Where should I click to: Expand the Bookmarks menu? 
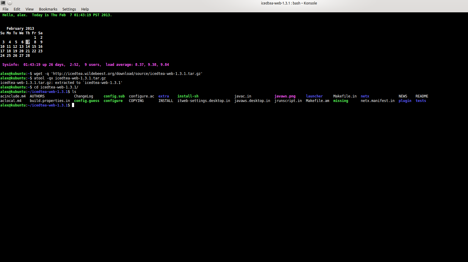(48, 9)
